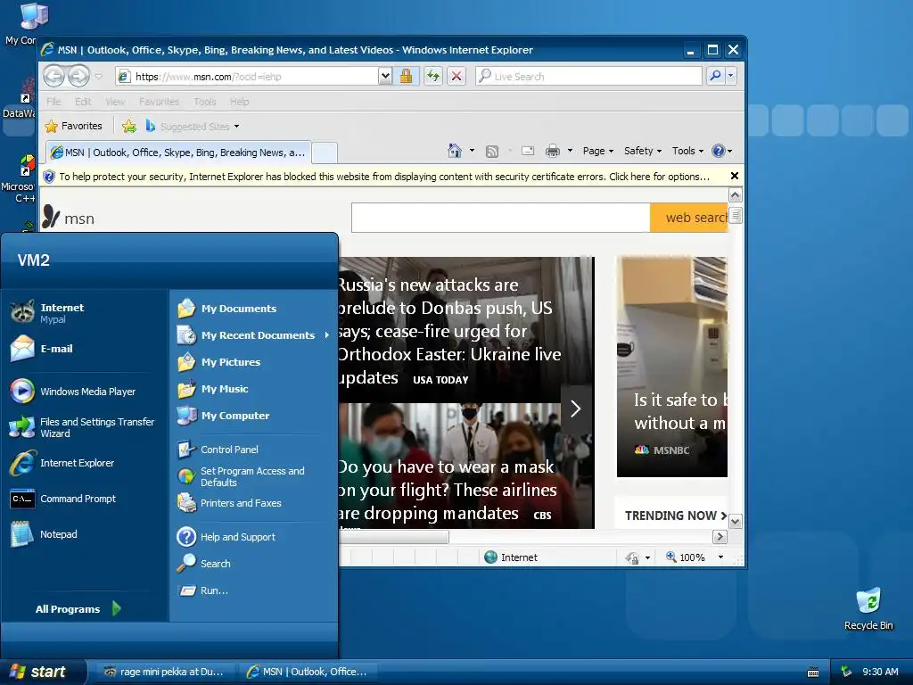The width and height of the screenshot is (913, 685).
Task: Open My Computer from Start menu
Action: (x=253, y=416)
